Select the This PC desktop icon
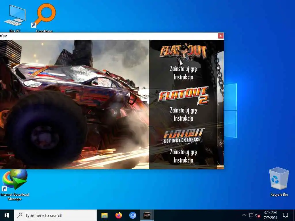 tap(15, 18)
